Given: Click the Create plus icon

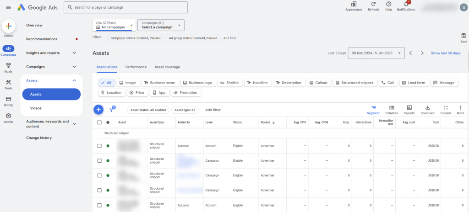Looking at the screenshot, I should click(9, 26).
